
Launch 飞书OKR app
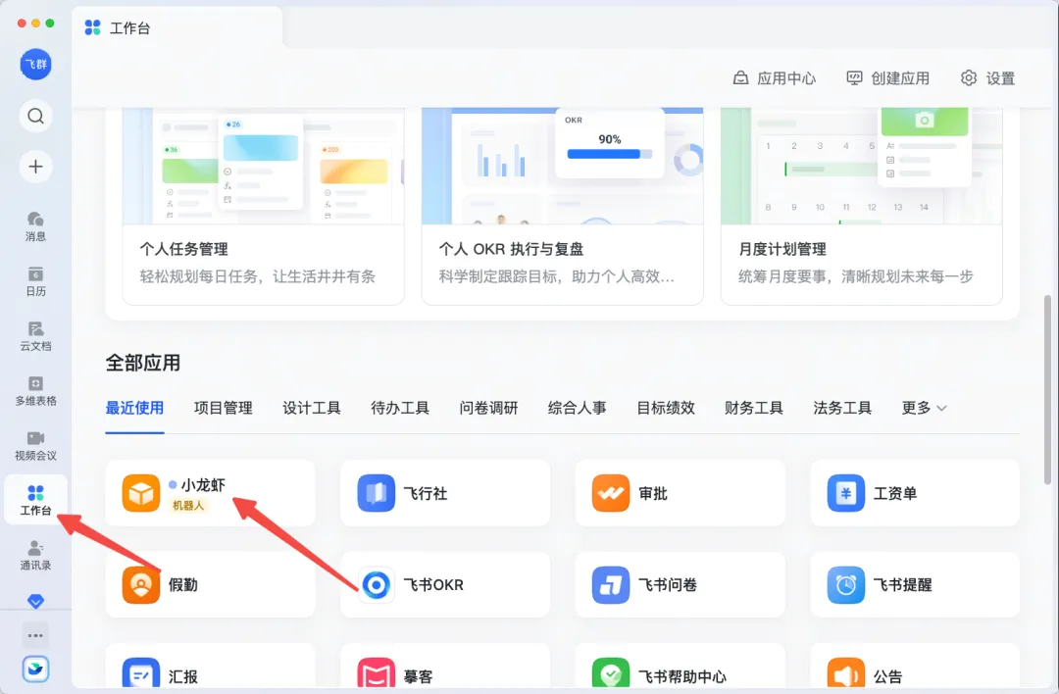click(x=445, y=584)
